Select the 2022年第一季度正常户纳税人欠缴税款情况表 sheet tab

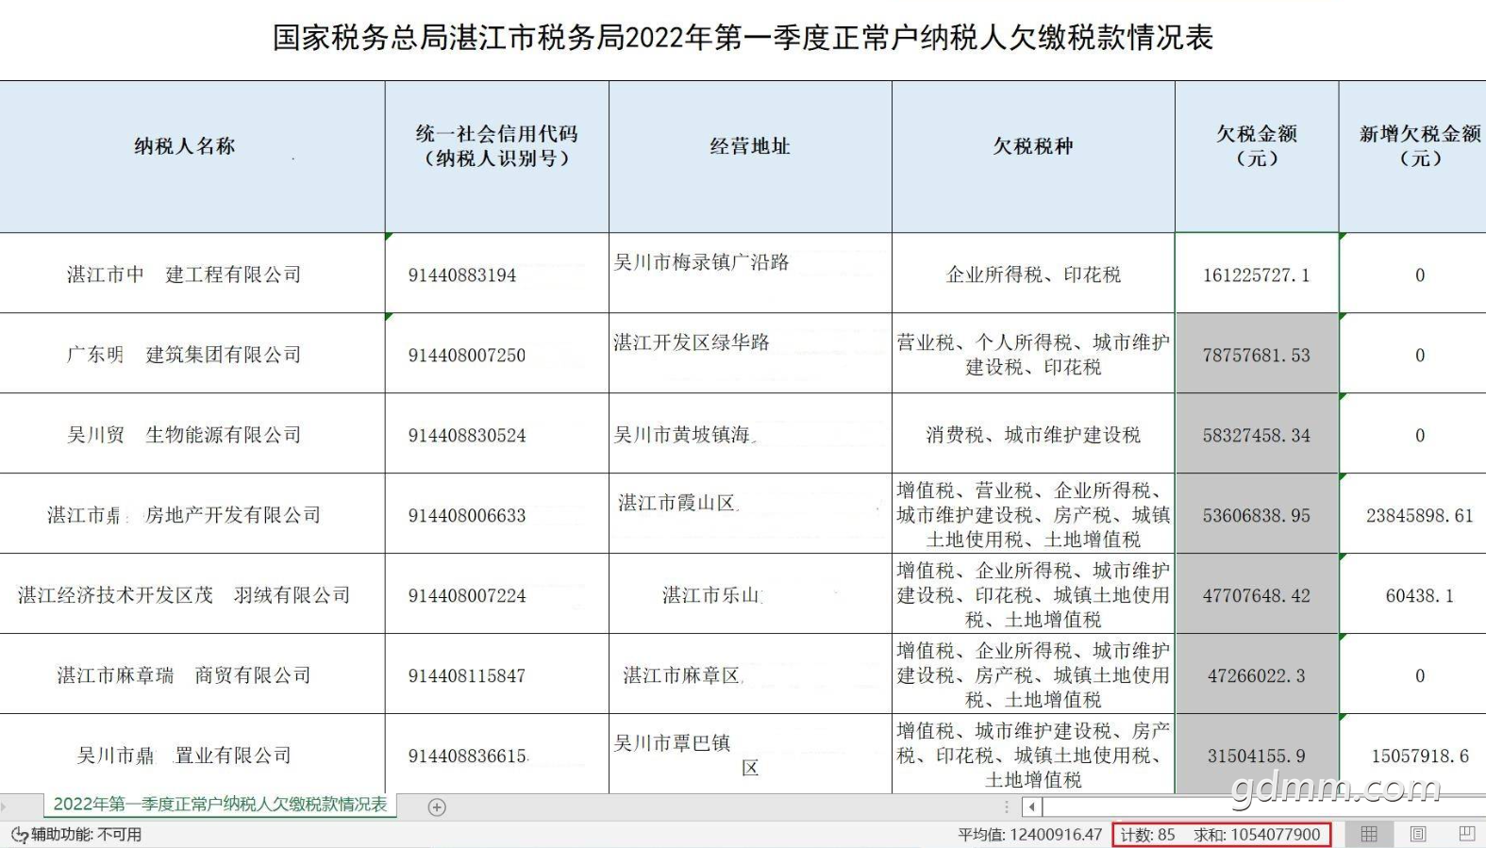tap(220, 805)
